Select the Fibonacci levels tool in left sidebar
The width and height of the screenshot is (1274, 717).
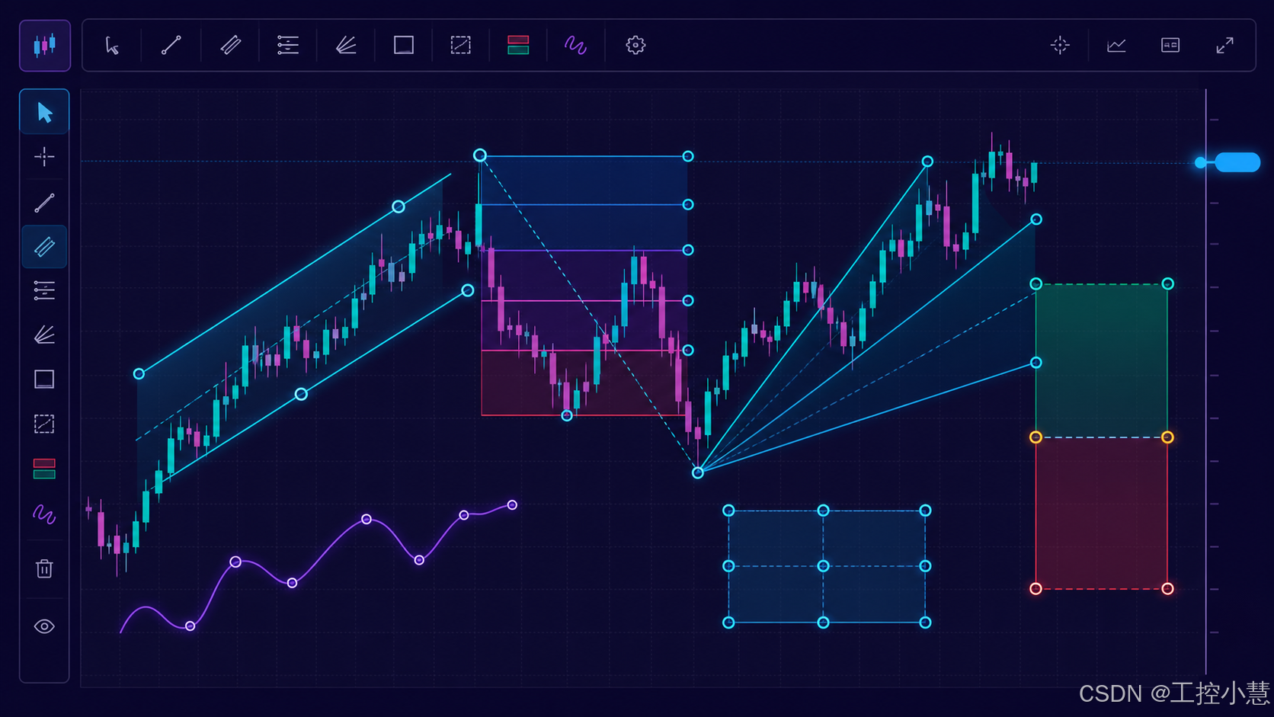(x=44, y=290)
